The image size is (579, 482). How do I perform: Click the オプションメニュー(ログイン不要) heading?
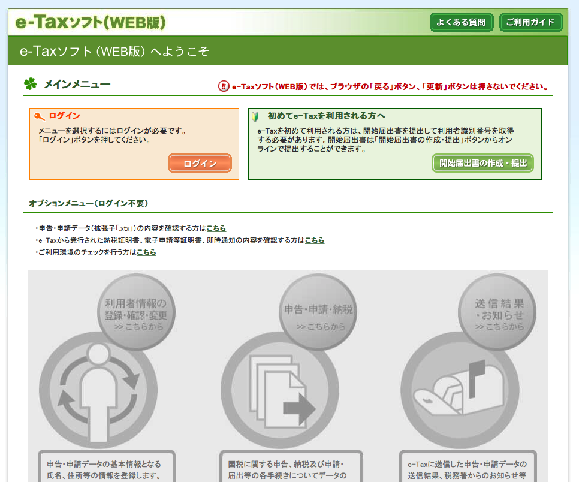(89, 203)
